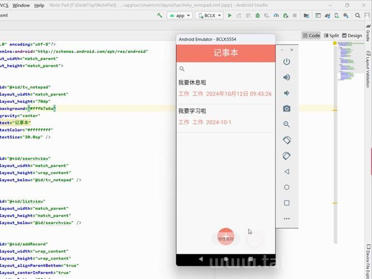Switch editor to Code view
Screen dimensions: 372x279
311,36
